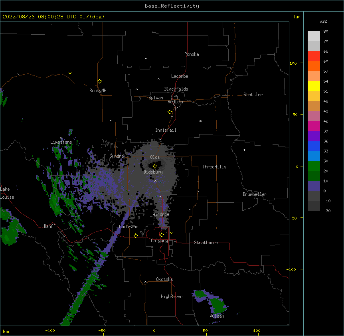The height and width of the screenshot is (336, 344).
Task: Click the yellow station marker near RockyMH
Action: coord(99,81)
